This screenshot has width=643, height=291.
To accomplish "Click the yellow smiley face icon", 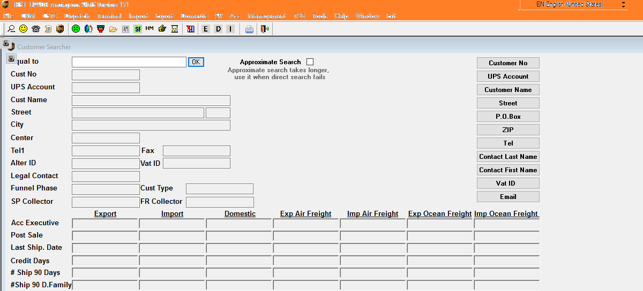I will tap(23, 29).
